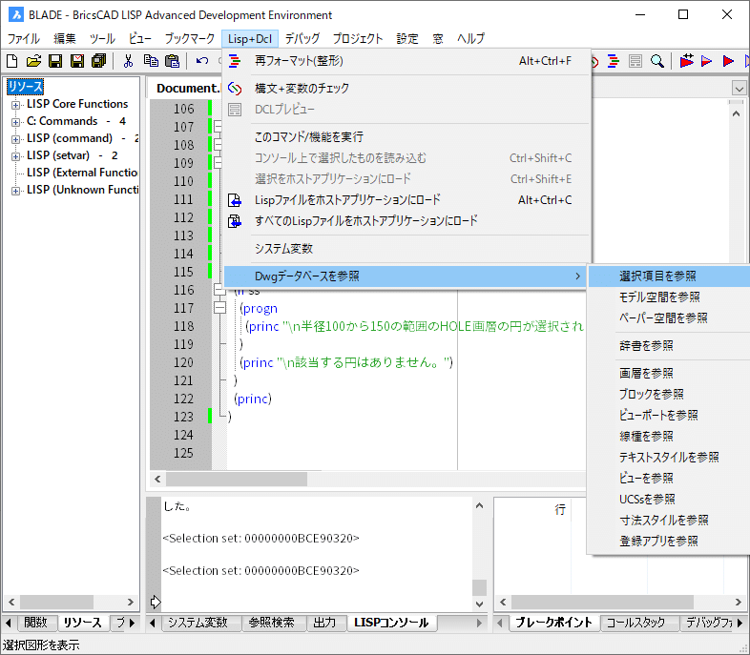
Task: Click the syntax check icon beside 構文+変数のチェック
Action: [235, 89]
